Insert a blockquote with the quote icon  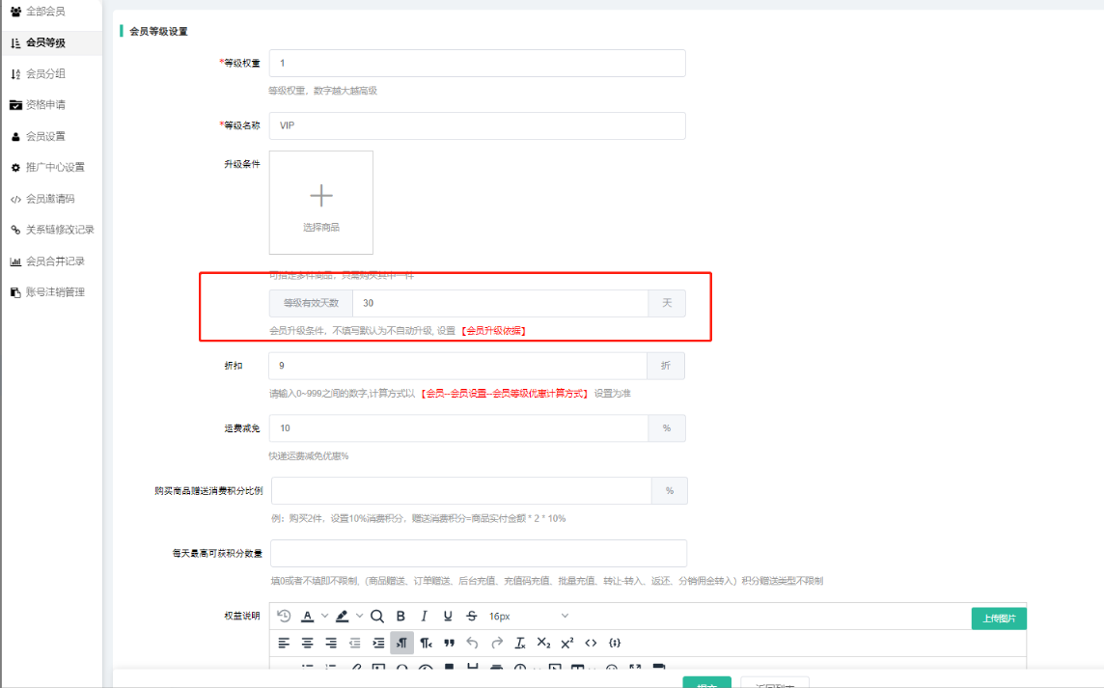click(449, 643)
